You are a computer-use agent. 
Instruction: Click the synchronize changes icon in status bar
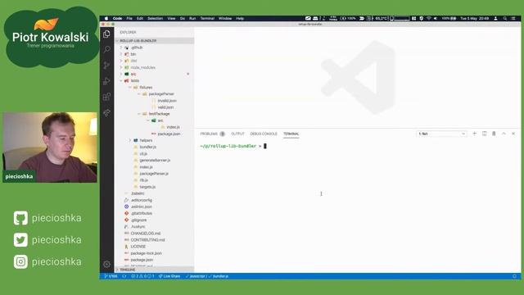124,276
